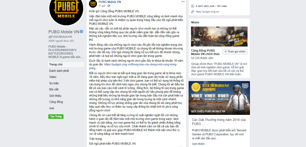This screenshot has height=147, width=306.
Task: Go to the Video section in the sidebar
Action: pos(53,77)
